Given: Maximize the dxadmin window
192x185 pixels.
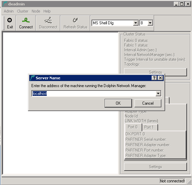Looking at the screenshot, I should coord(182,4).
